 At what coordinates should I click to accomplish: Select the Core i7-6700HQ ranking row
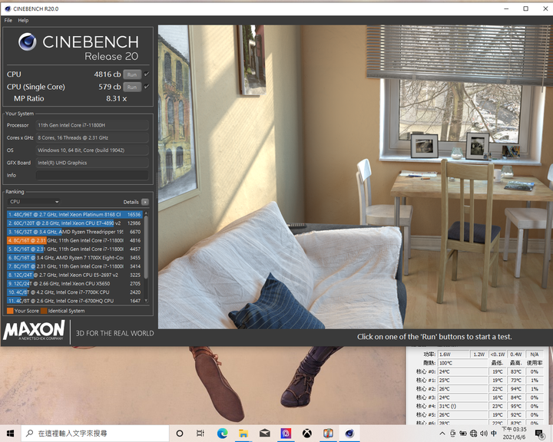click(75, 301)
